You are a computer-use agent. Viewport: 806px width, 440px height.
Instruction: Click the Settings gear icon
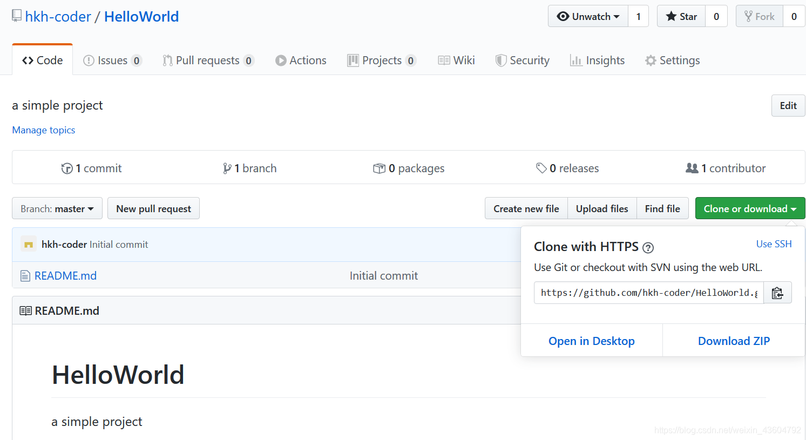tap(651, 60)
